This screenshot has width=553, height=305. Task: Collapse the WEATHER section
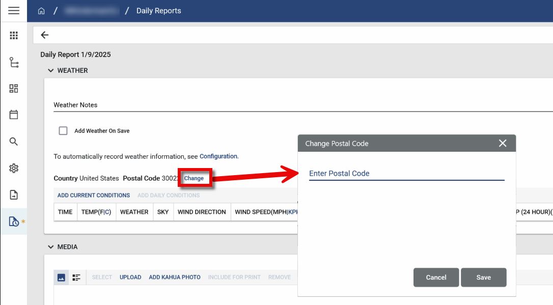[50, 71]
